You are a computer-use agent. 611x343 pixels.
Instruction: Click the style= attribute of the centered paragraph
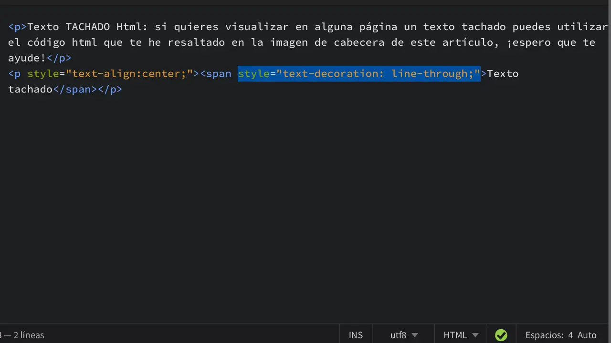point(43,73)
